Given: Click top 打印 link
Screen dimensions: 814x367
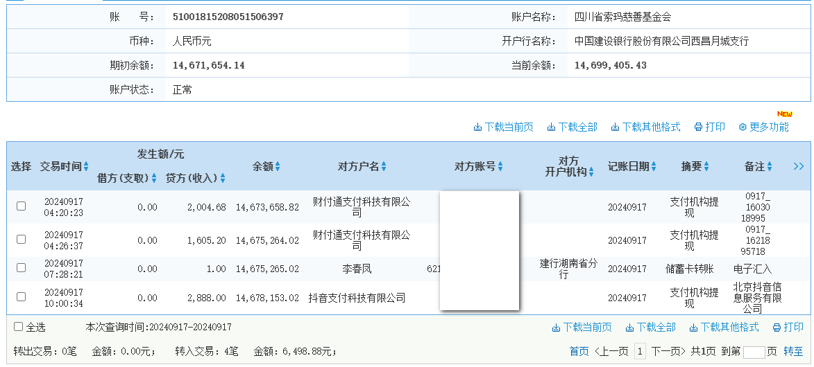Looking at the screenshot, I should [x=710, y=127].
